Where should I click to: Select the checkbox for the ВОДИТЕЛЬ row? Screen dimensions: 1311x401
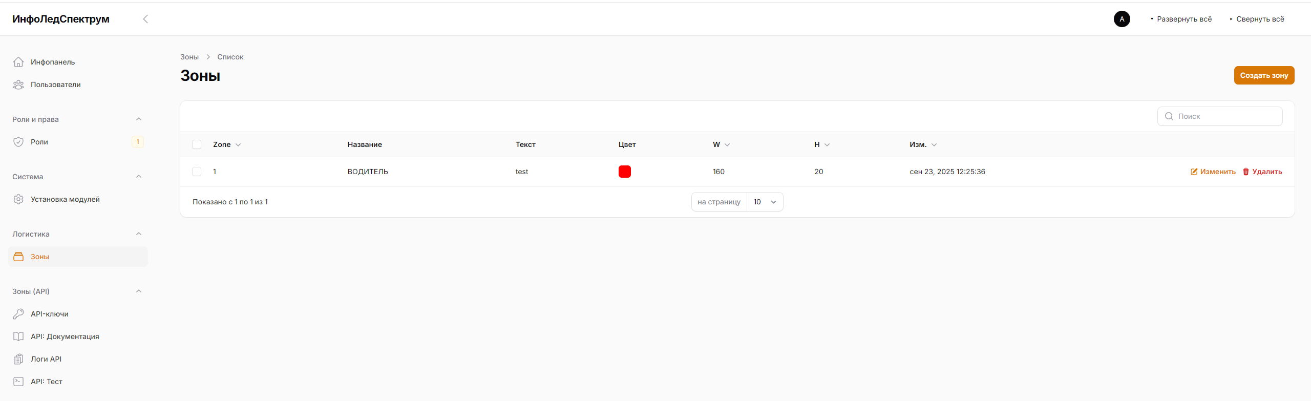pyautogui.click(x=197, y=172)
